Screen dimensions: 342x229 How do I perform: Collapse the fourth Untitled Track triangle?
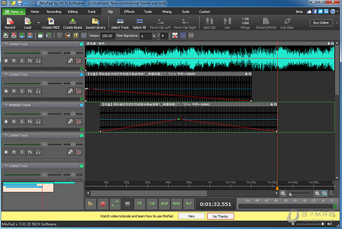point(6,136)
